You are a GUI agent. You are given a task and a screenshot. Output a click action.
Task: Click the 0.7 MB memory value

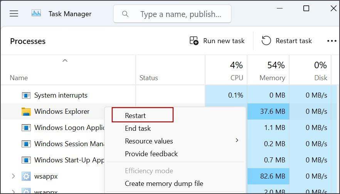tap(274, 160)
